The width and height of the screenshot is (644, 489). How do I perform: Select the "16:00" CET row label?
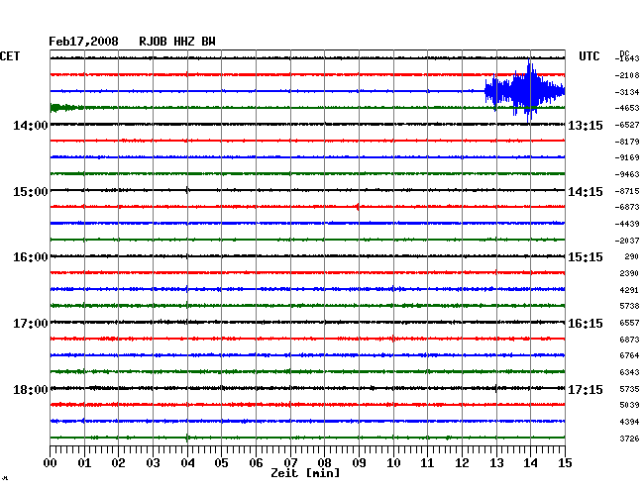point(31,257)
